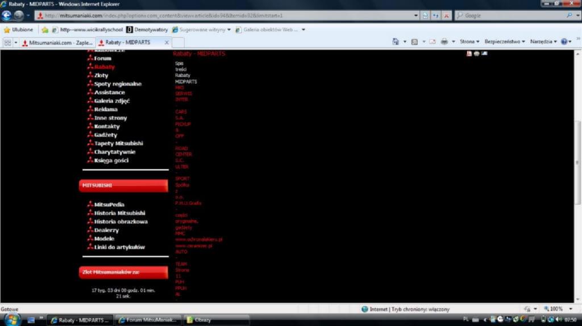Open a new blank tab
The width and height of the screenshot is (582, 326).
point(178,43)
